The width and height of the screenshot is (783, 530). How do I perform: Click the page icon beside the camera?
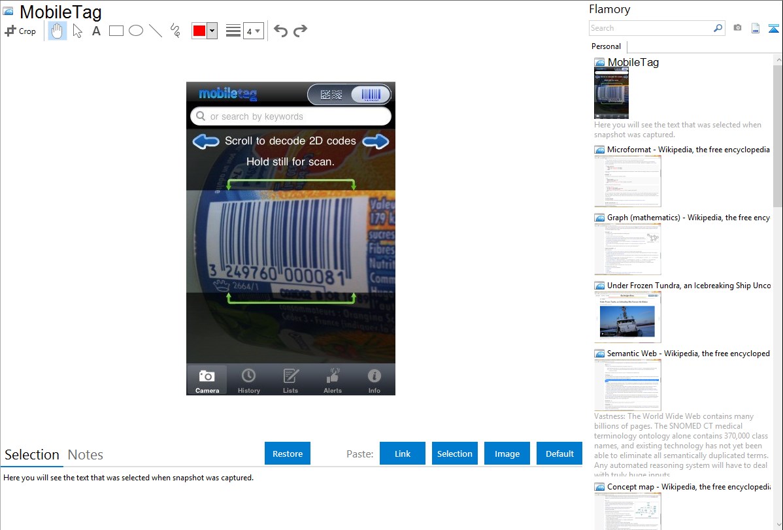[756, 28]
